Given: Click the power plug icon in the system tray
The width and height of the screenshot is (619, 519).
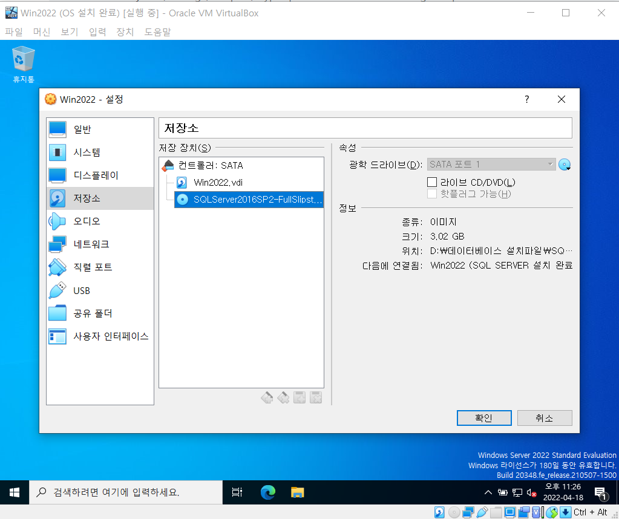Looking at the screenshot, I should click(503, 492).
